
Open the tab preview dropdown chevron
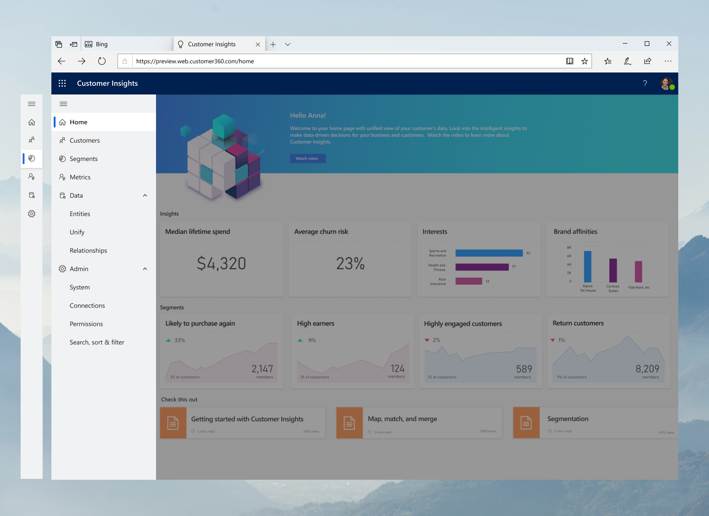click(x=288, y=44)
